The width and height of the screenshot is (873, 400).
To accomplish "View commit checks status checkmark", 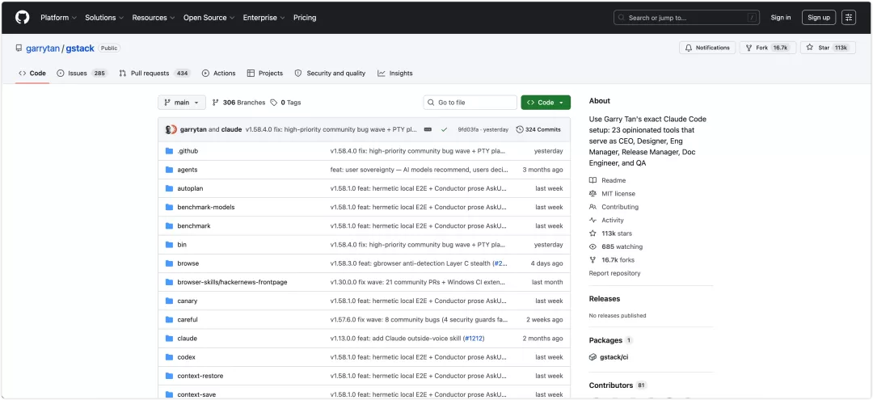I will pos(444,129).
